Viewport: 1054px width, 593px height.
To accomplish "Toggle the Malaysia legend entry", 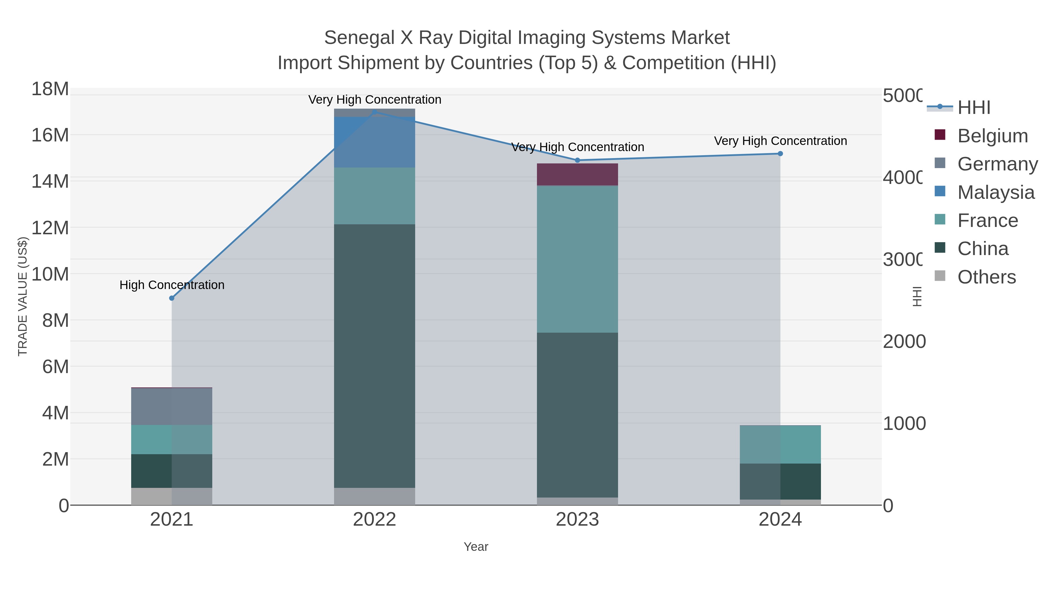I will [x=985, y=192].
